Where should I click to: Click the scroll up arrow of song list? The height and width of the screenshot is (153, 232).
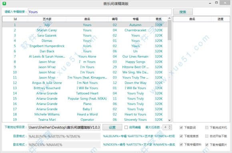click(170, 18)
